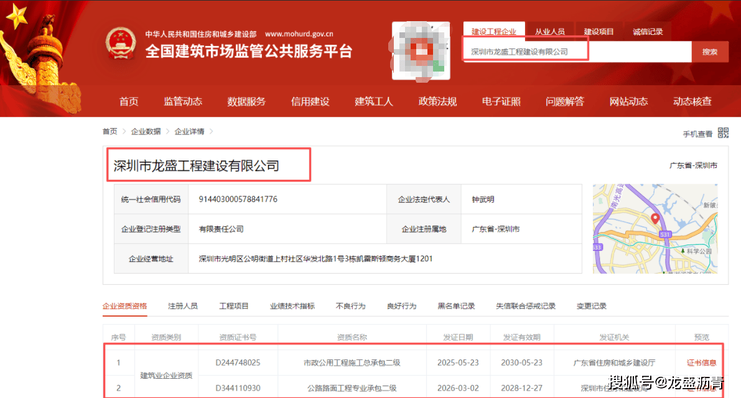Switch to the 黑名单记录 tab

(456, 306)
